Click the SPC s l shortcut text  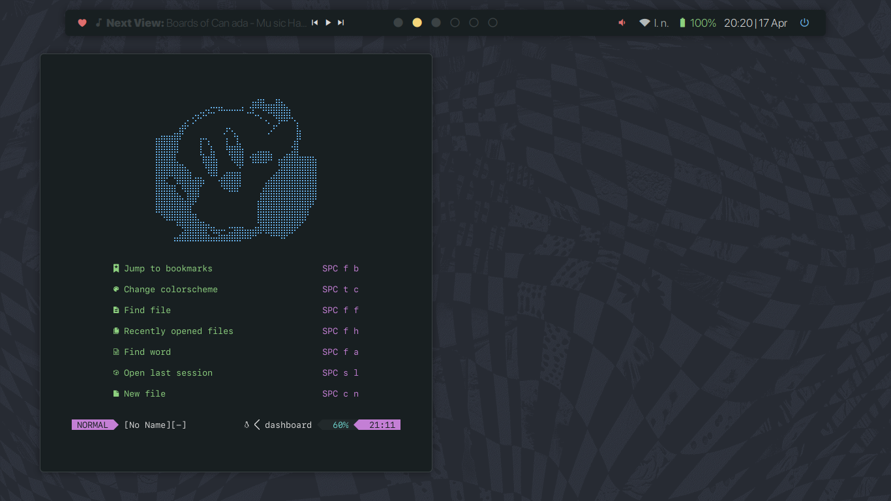tap(340, 372)
